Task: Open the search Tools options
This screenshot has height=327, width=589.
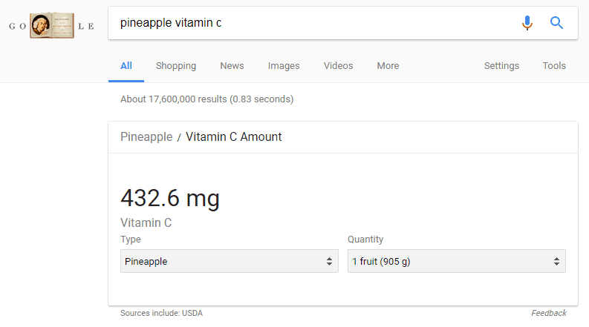Action: click(553, 66)
